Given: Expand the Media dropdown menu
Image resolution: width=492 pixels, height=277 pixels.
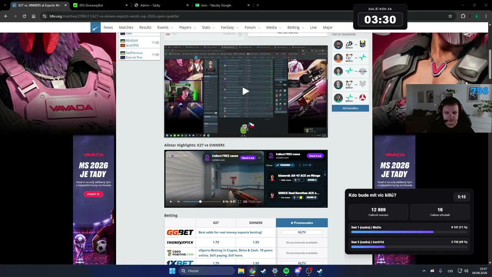Looking at the screenshot, I should [274, 27].
